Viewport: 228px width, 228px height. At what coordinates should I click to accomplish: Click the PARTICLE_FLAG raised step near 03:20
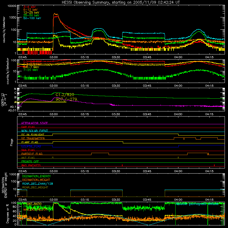click(x=100, y=153)
